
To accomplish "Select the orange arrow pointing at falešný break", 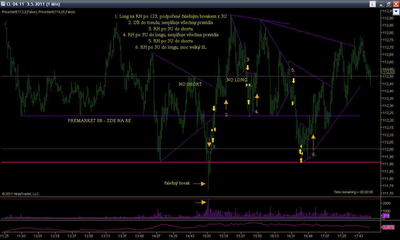I will 199,184.
